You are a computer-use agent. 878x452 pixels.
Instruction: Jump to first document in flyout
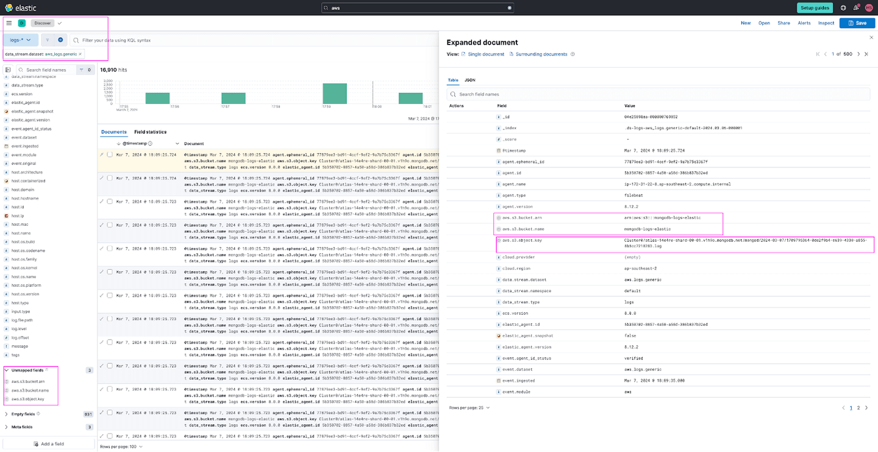pyautogui.click(x=818, y=54)
